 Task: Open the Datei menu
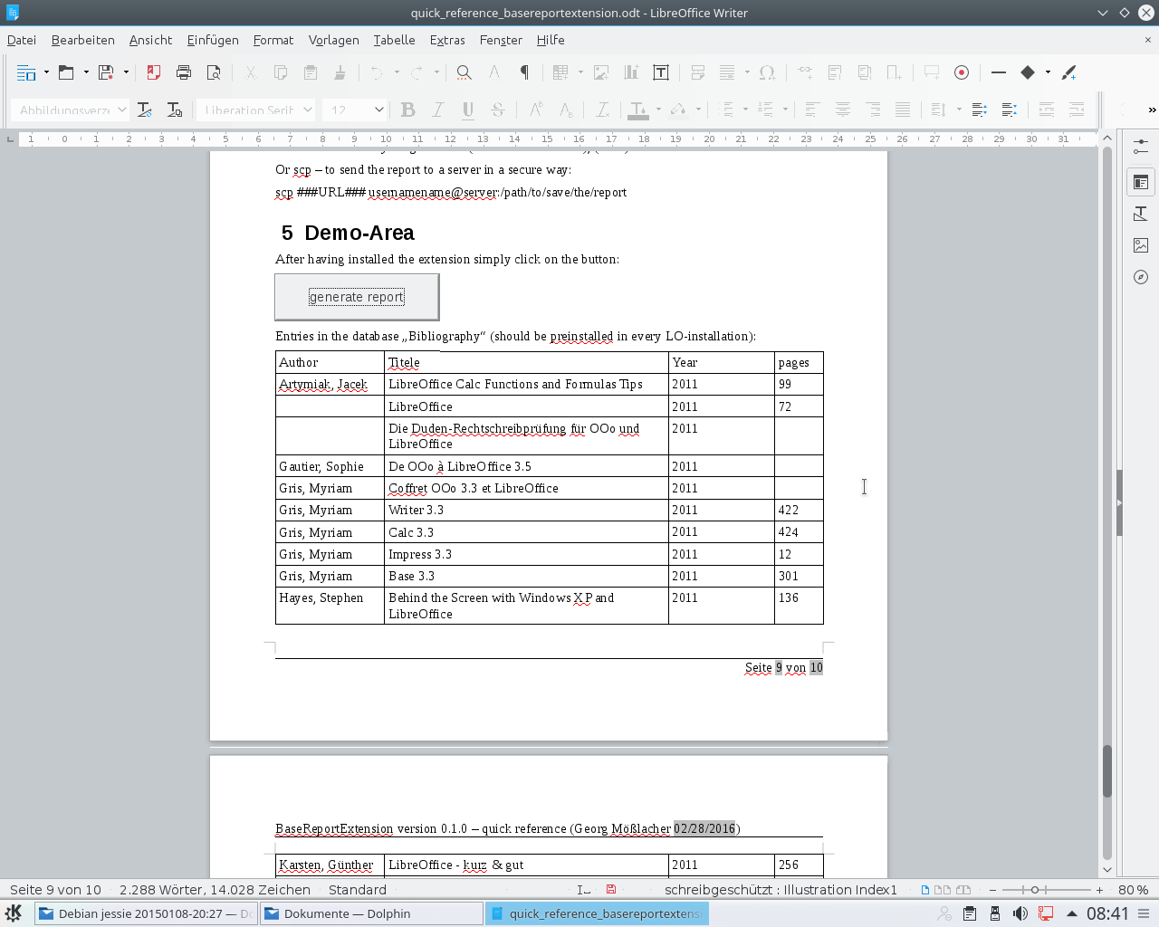pos(22,40)
